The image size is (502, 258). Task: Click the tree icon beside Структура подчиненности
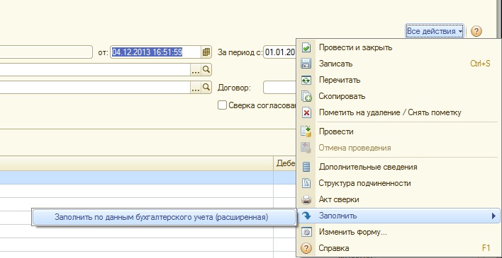pos(306,183)
